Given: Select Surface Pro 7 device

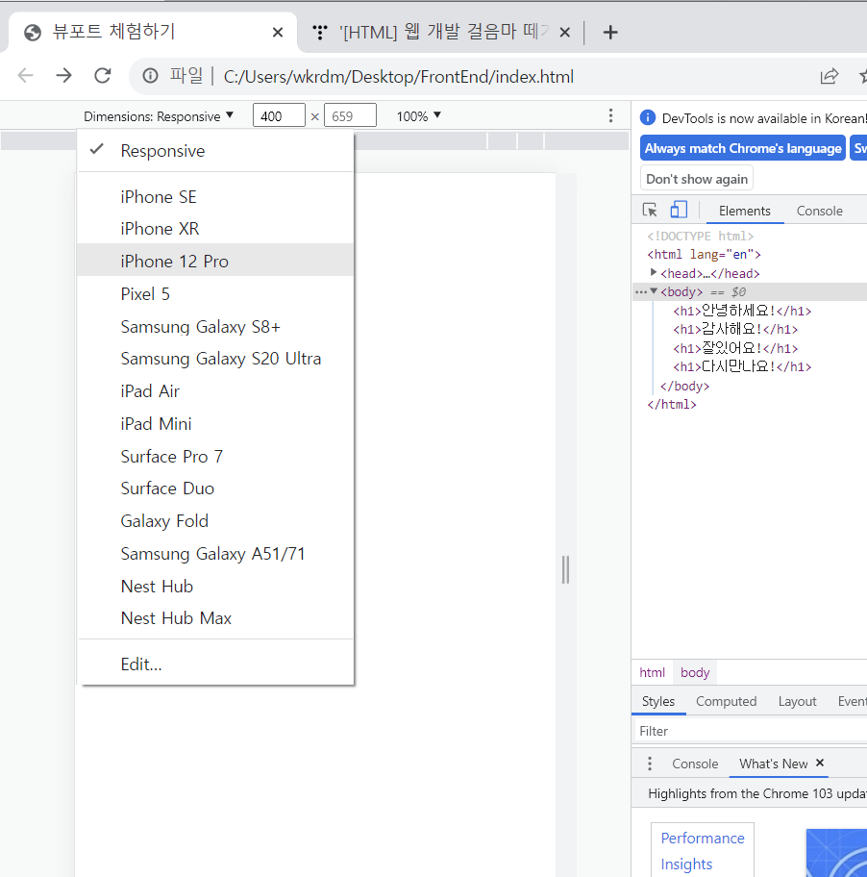Looking at the screenshot, I should pos(215,456).
